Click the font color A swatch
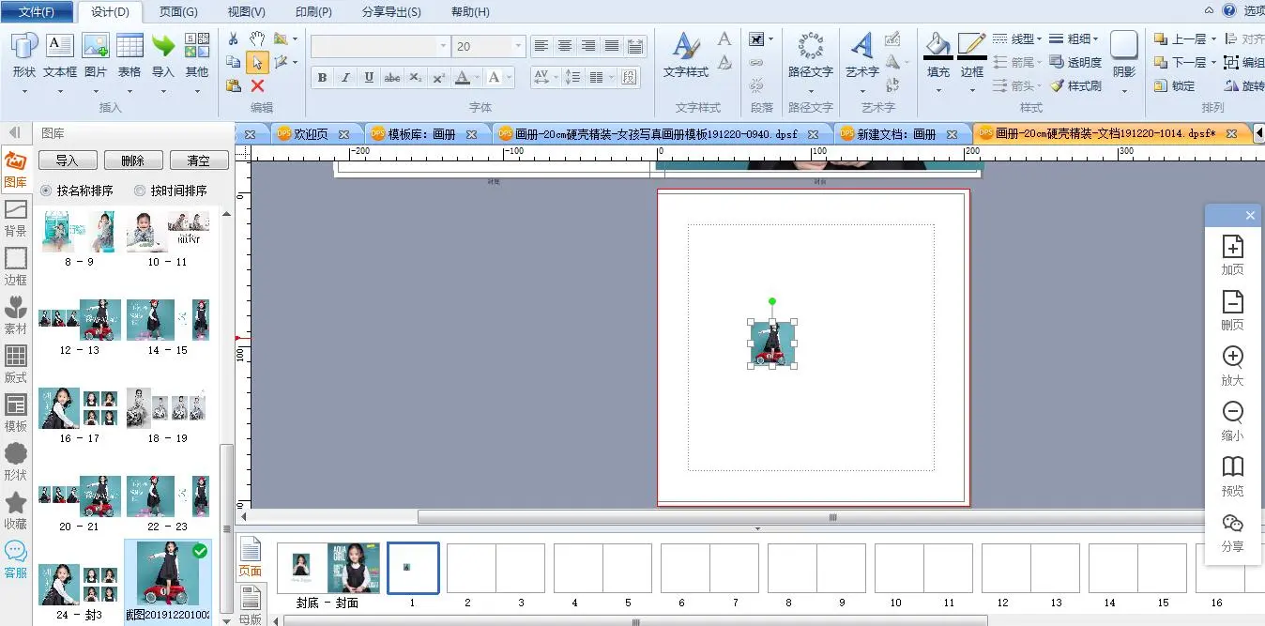The height and width of the screenshot is (626, 1265). tap(462, 77)
